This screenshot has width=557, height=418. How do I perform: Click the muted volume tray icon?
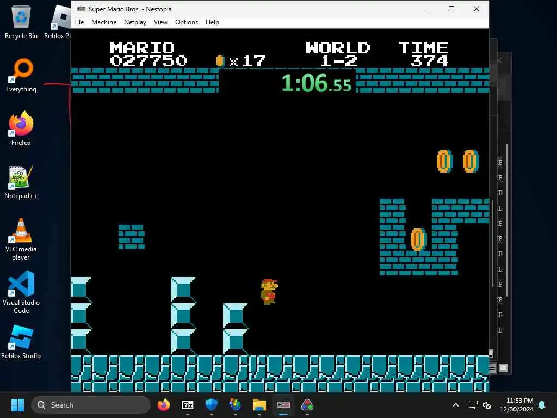coord(487,405)
